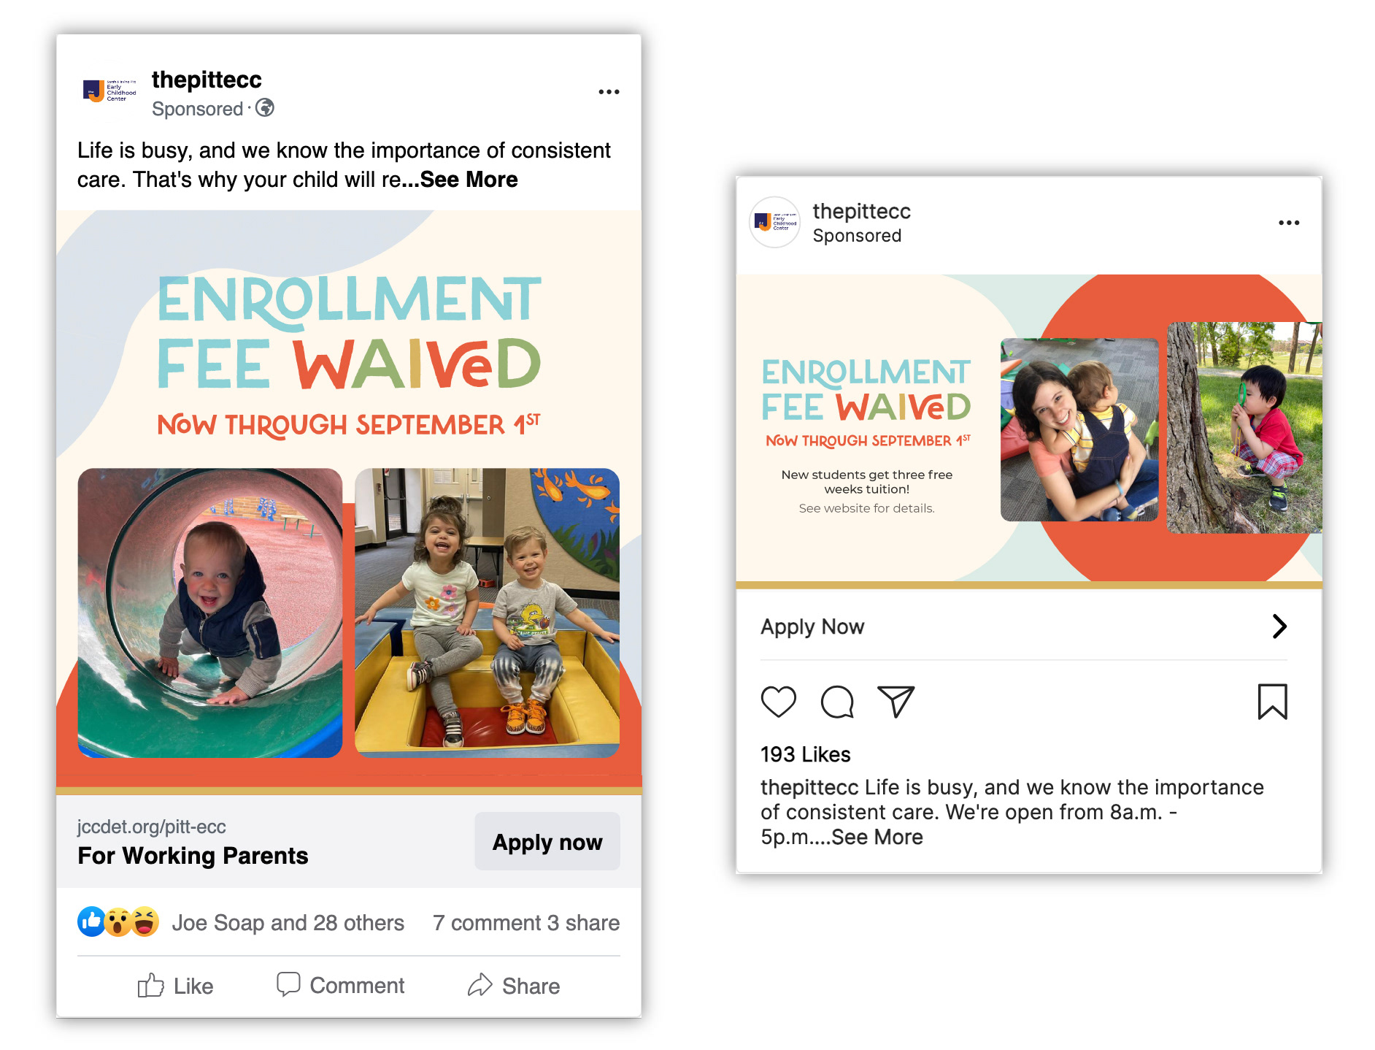Save the post with the bookmark icon
The height and width of the screenshot is (1050, 1375).
pyautogui.click(x=1272, y=702)
